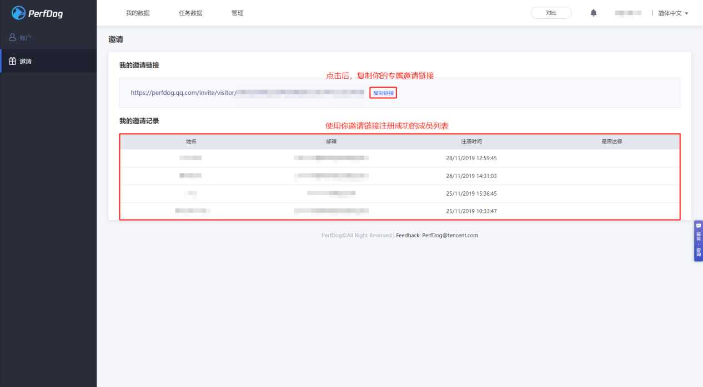Open the notification bell
The image size is (703, 387).
click(594, 13)
